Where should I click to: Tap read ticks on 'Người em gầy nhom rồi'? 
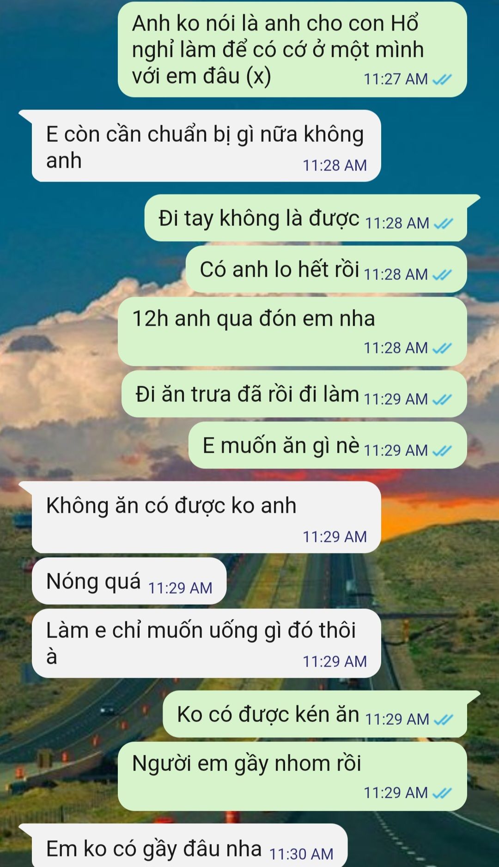(442, 793)
